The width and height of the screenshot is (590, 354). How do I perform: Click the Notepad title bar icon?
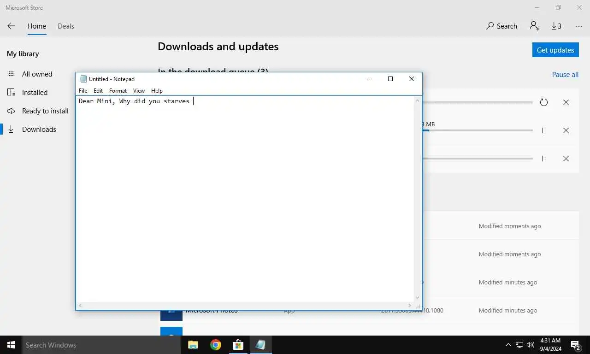[x=83, y=79]
